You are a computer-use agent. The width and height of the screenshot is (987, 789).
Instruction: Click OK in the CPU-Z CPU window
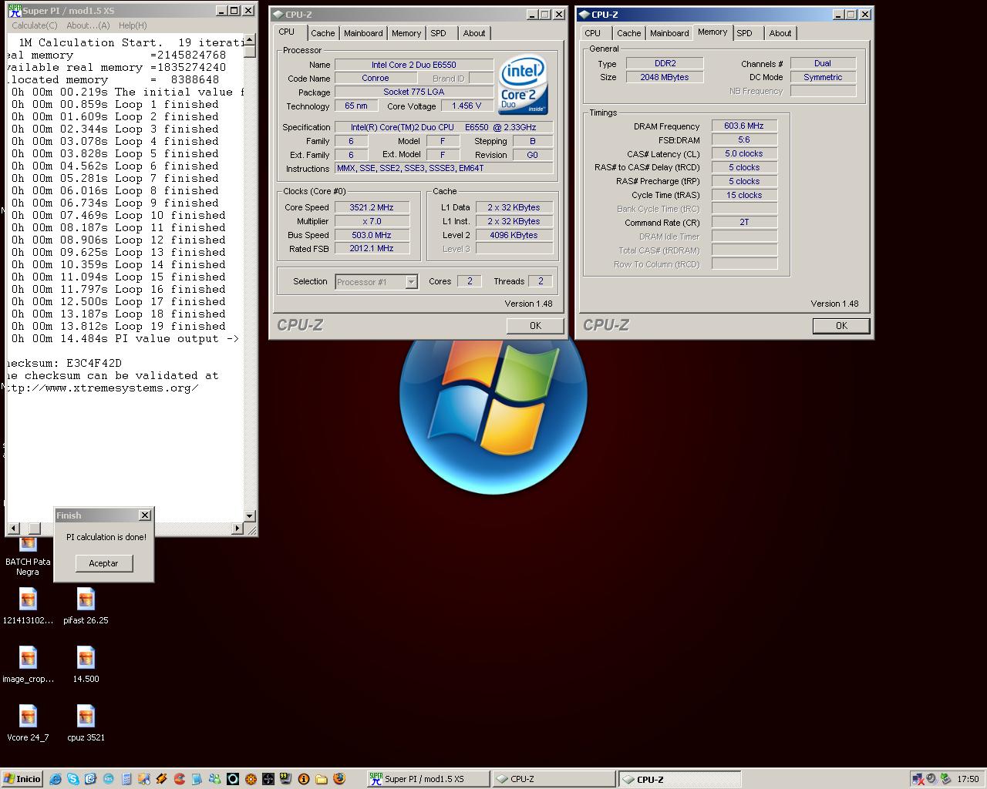click(535, 326)
